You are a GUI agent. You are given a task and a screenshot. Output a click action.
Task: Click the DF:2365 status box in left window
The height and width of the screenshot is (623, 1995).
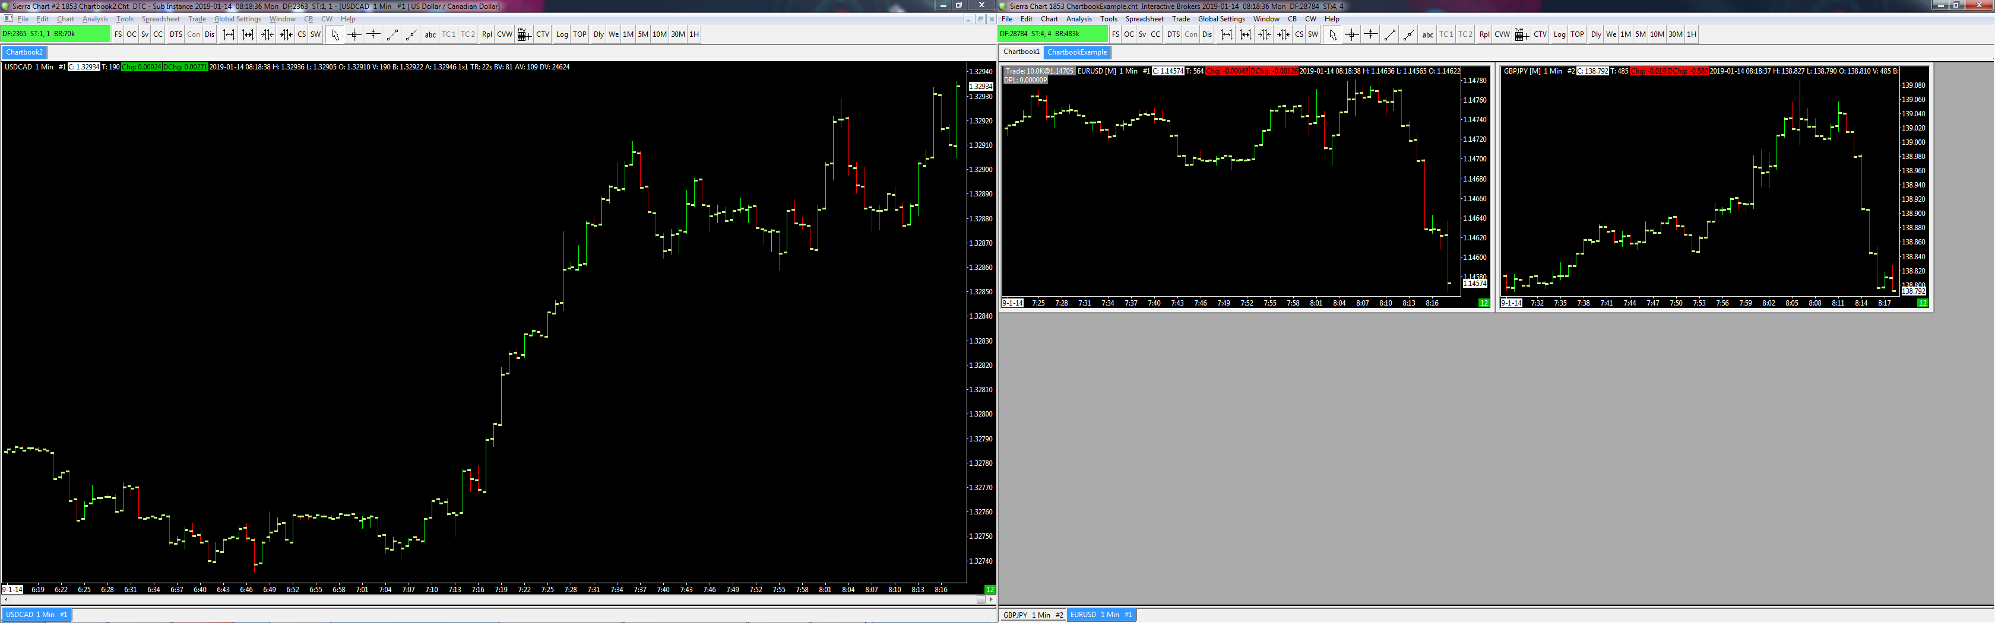[55, 34]
